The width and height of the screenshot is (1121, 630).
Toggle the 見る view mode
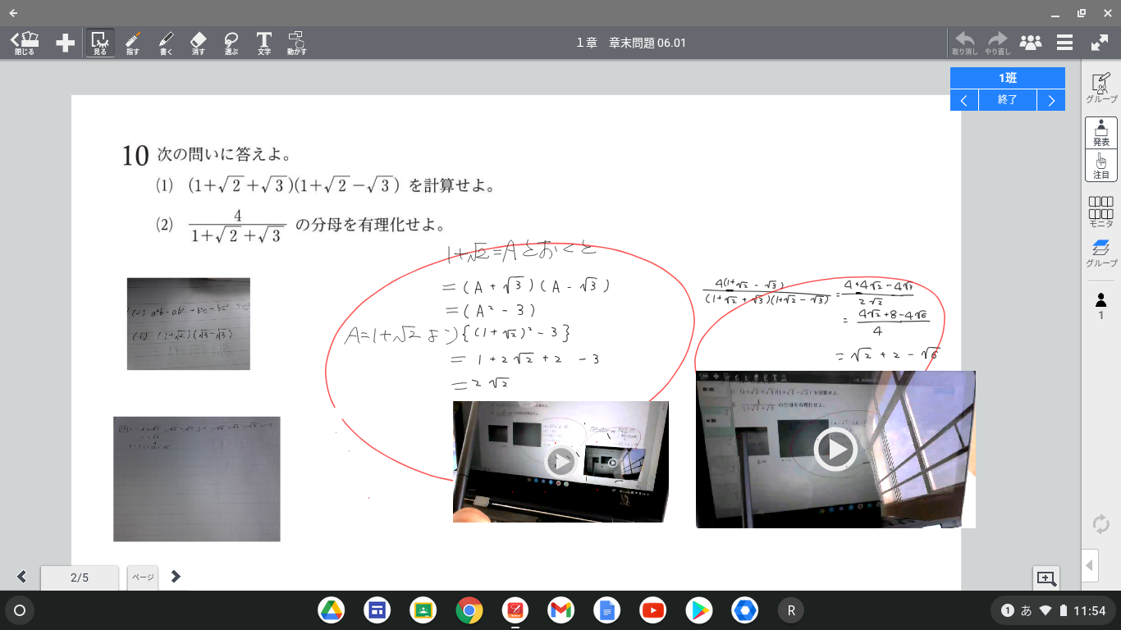pyautogui.click(x=99, y=43)
